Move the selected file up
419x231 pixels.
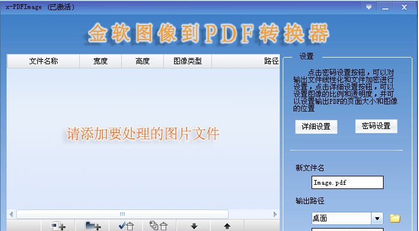(x=228, y=226)
